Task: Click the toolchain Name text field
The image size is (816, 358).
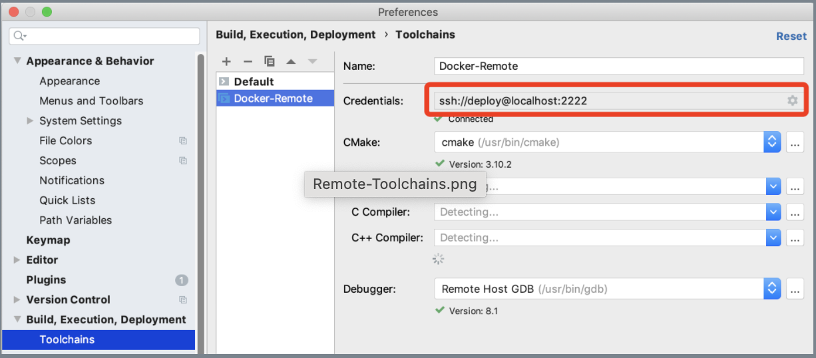Action: tap(619, 67)
